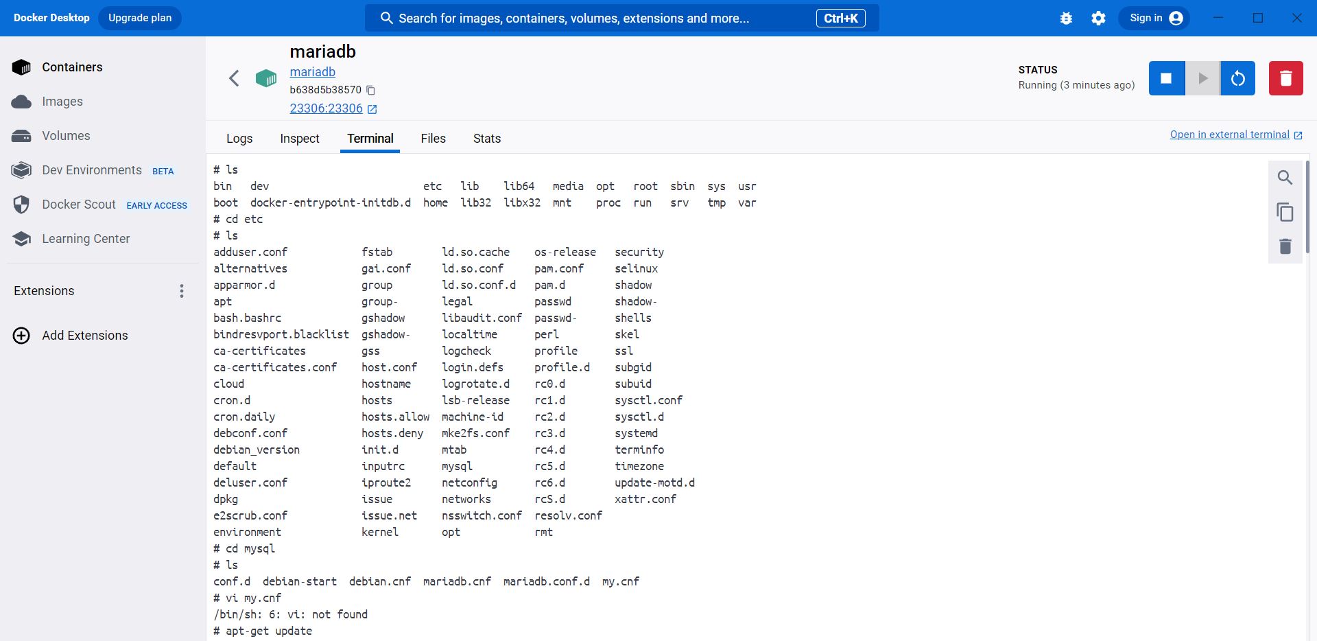Click resolv.conf in the terminal listing
The width and height of the screenshot is (1317, 641).
pos(569,515)
